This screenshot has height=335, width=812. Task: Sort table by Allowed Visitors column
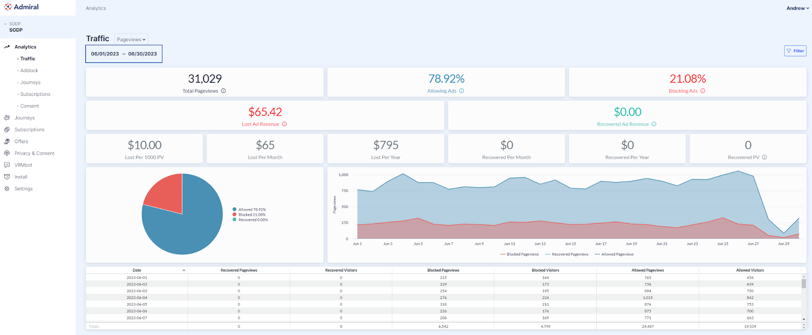pyautogui.click(x=750, y=271)
